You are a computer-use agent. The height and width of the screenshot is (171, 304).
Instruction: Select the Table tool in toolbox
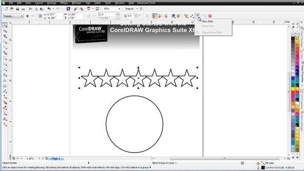tap(5, 85)
